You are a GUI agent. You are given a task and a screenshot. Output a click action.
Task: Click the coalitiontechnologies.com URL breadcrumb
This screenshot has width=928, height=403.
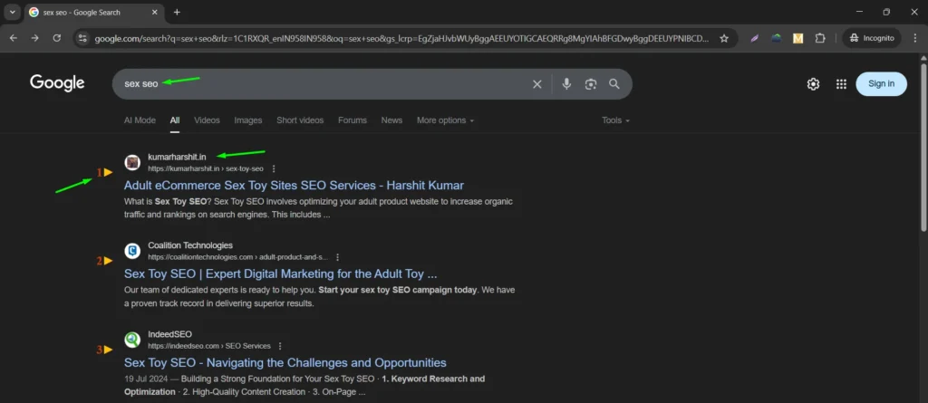238,257
